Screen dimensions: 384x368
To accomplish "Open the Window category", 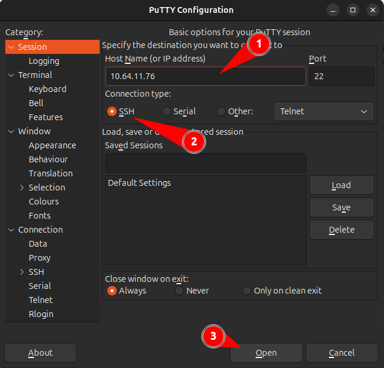I will pyautogui.click(x=34, y=131).
